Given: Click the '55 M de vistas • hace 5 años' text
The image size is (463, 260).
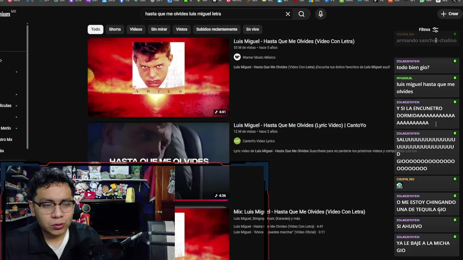Looking at the screenshot, I should point(255,48).
